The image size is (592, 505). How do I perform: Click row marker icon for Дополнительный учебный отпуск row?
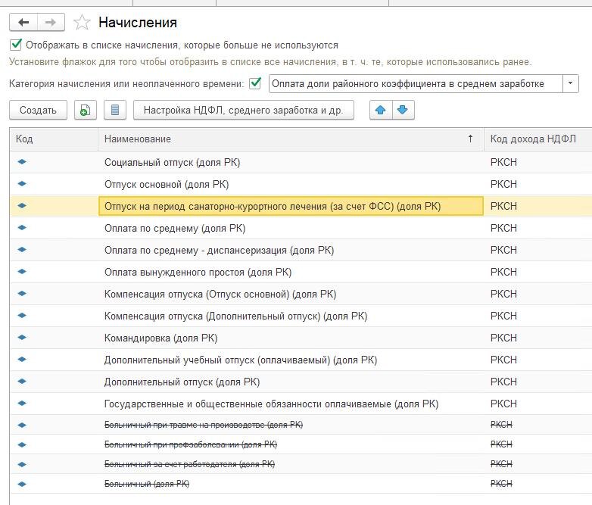point(22,359)
